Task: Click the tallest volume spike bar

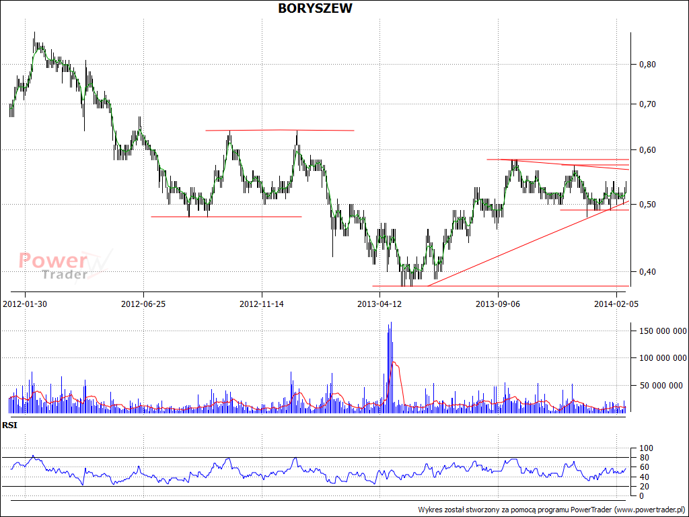Action: [391, 367]
